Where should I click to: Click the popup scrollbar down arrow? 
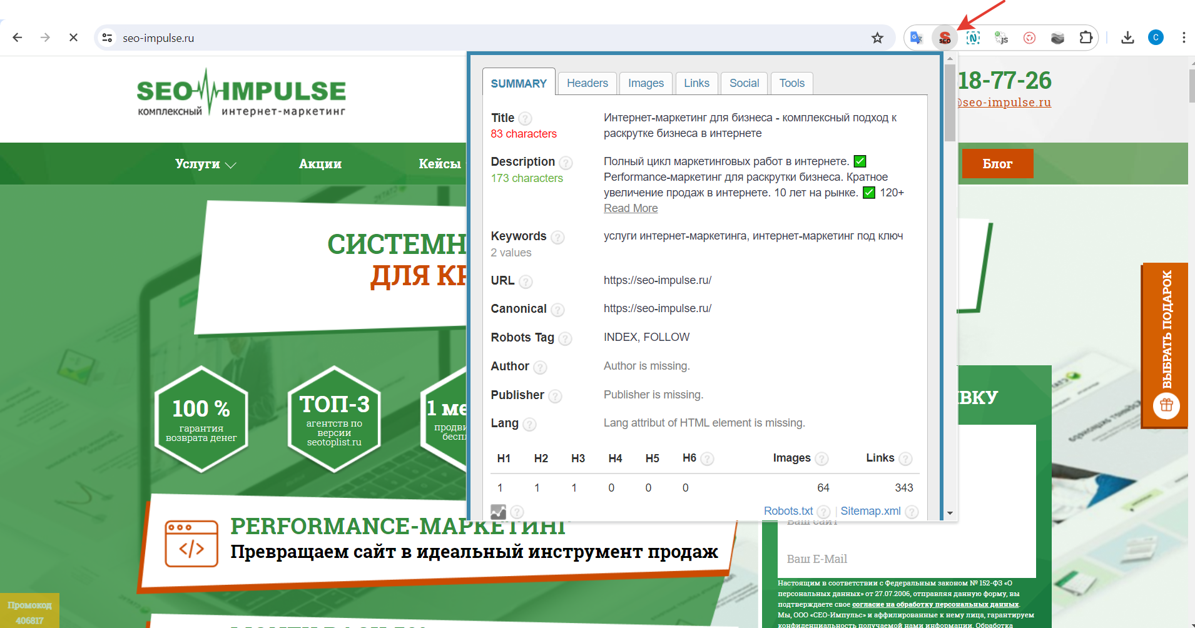tap(950, 513)
